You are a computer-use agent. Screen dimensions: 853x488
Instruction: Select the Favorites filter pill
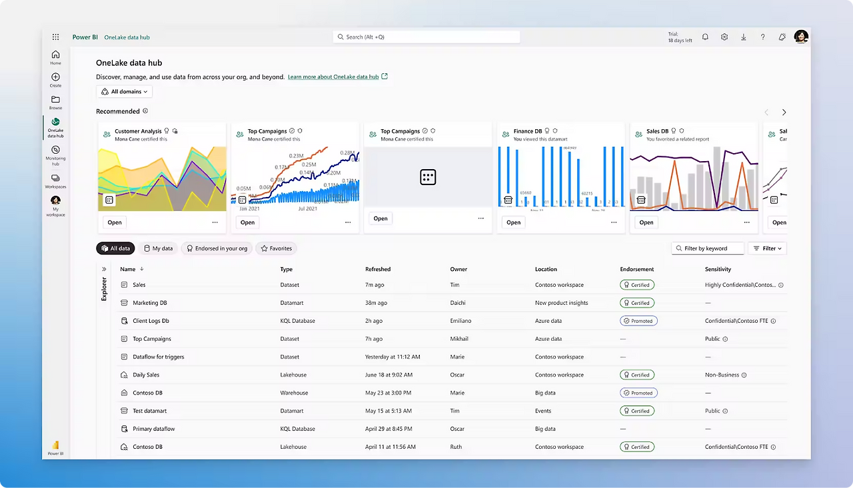(x=277, y=248)
